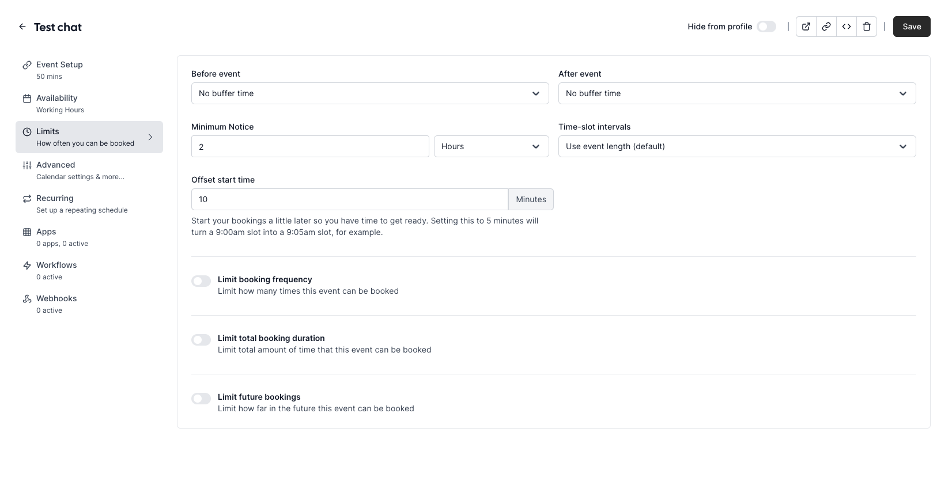Go back using the arrow icon
This screenshot has width=937, height=485.
tap(22, 26)
